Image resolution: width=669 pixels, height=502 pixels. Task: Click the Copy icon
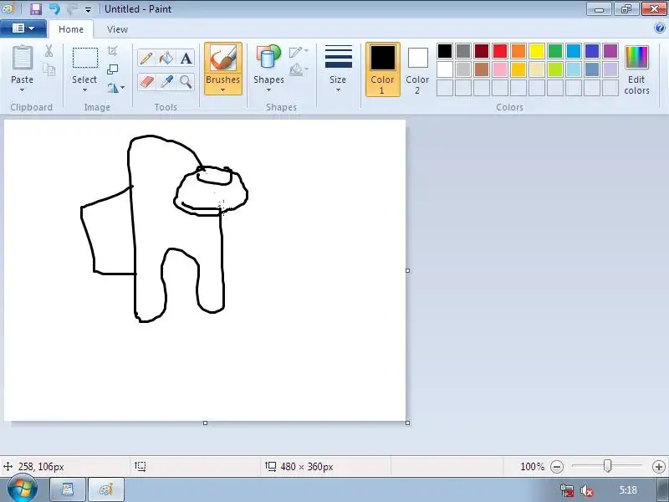[x=49, y=69]
